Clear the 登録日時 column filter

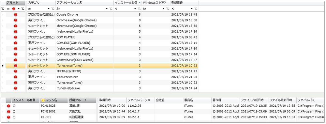click(x=196, y=9)
